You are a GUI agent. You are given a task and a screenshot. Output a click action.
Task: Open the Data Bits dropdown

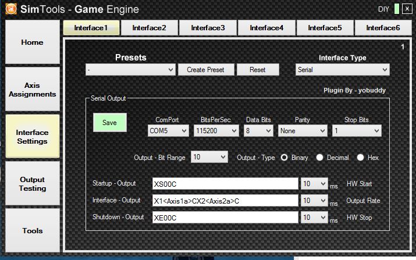(x=258, y=131)
